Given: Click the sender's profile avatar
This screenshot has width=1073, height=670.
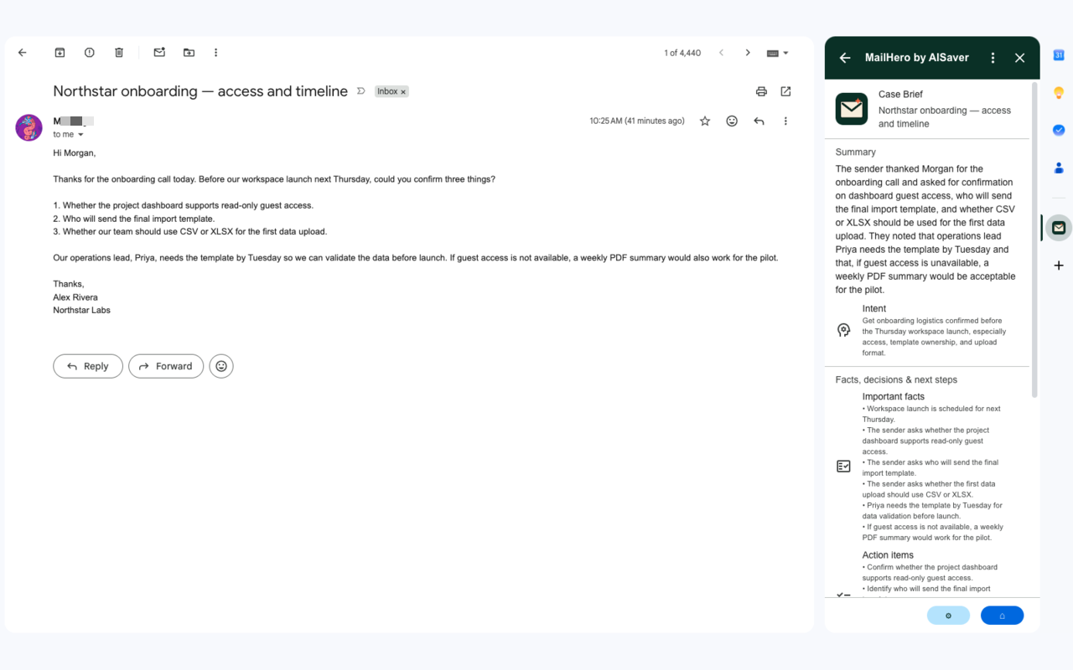Looking at the screenshot, I should pos(29,127).
